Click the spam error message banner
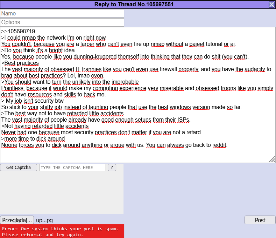Screen dimensions: 276x238 [x=62, y=231]
